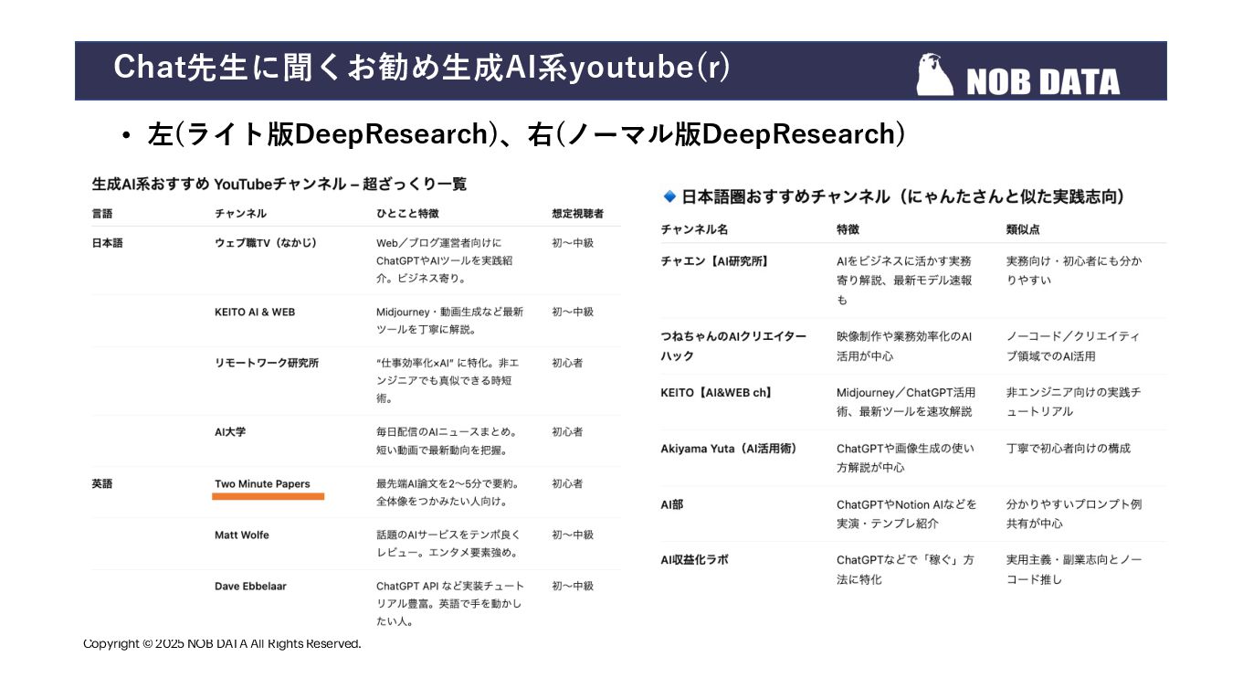Click the '言語' column header

coord(102,214)
